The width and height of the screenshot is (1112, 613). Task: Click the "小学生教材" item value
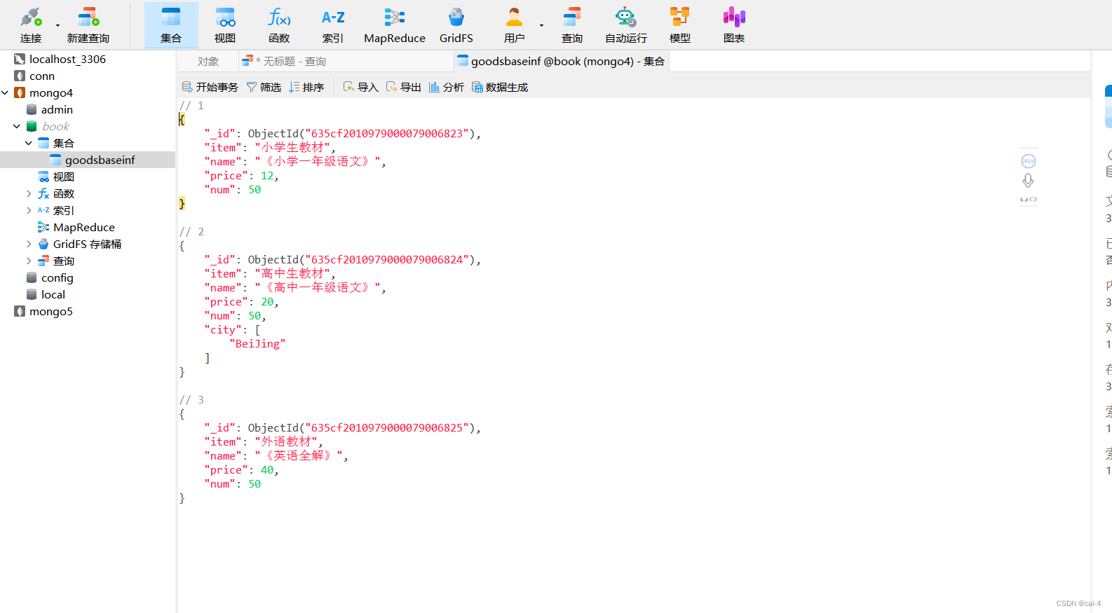[x=292, y=148]
